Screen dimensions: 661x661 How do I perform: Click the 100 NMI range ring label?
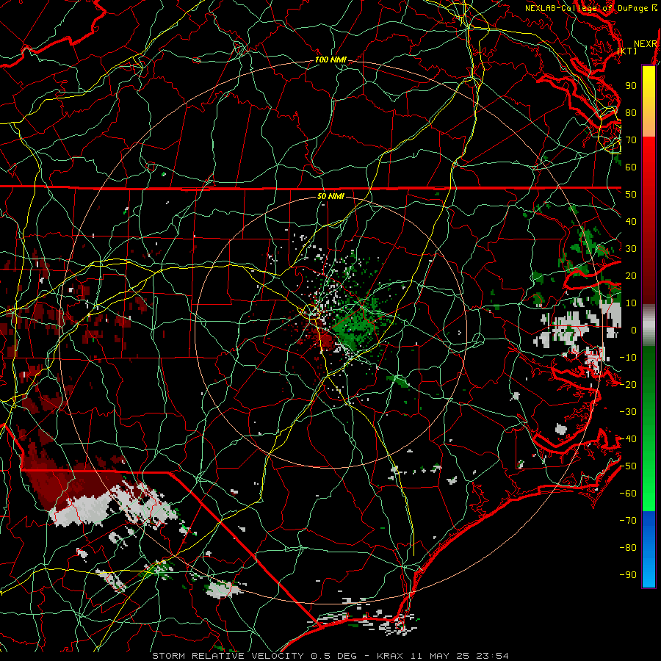331,60
